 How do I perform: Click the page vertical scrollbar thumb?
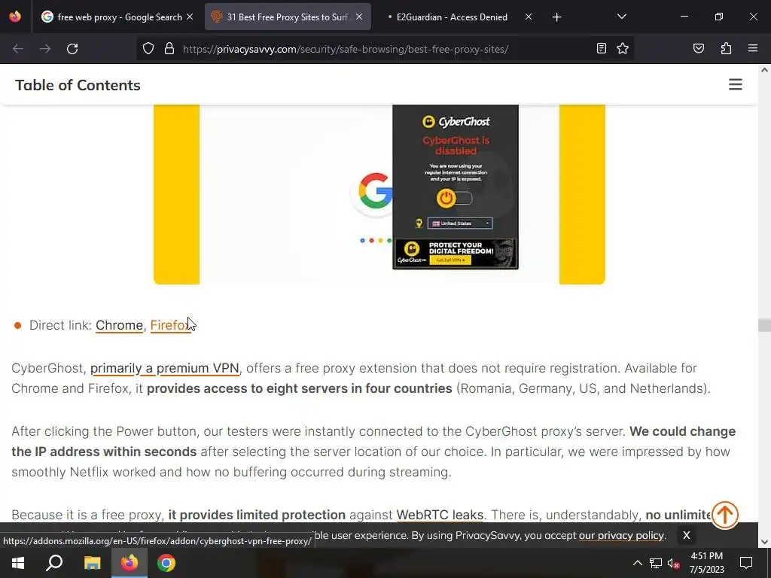click(x=764, y=325)
